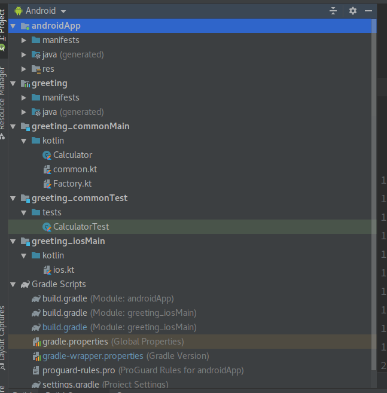387x393 pixels.
Task: Click the Calculator Kotlin class icon
Action: pos(47,155)
